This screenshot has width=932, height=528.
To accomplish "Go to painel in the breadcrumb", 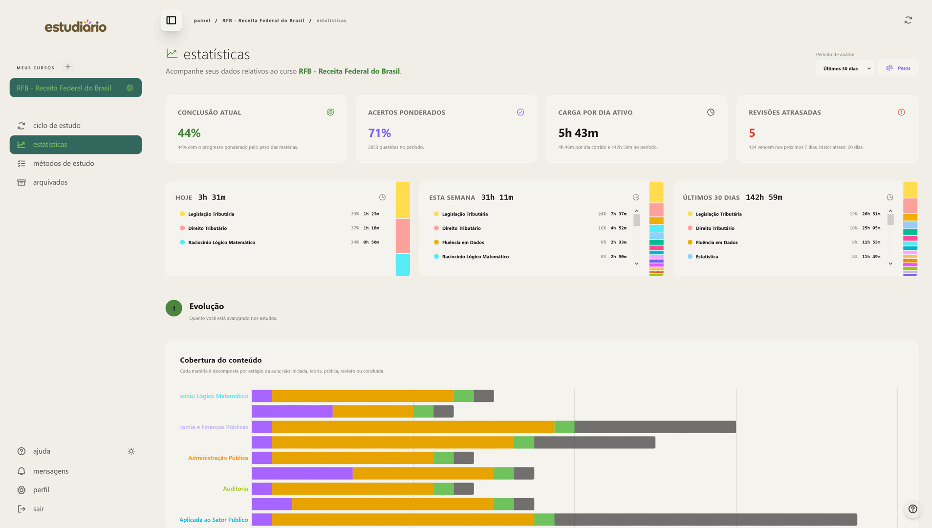I will (x=202, y=21).
